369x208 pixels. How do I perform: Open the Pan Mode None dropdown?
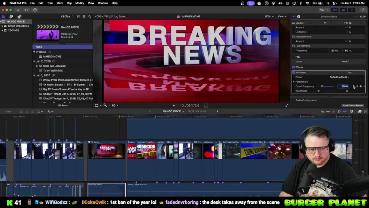pos(345,62)
